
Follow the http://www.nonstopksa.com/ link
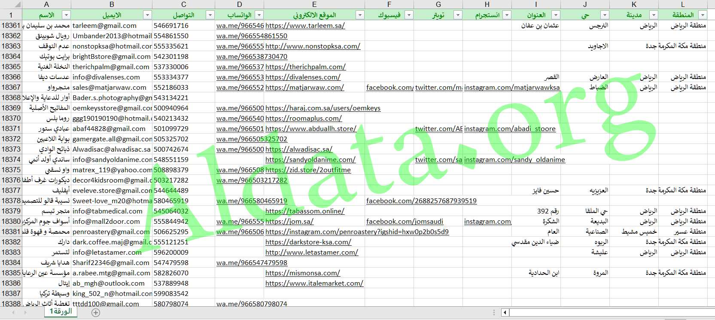tap(313, 46)
